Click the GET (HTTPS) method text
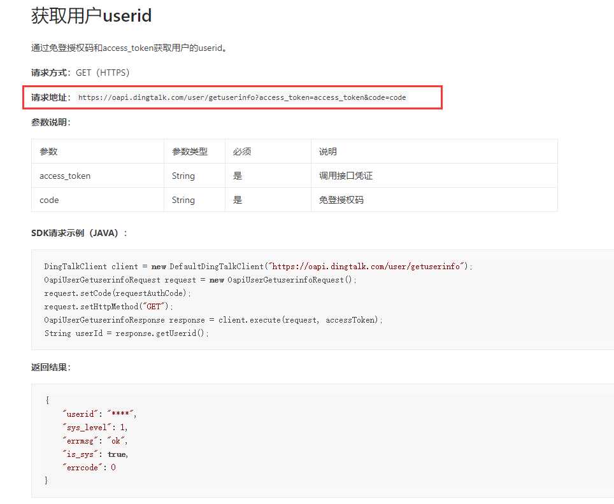This screenshot has width=614, height=504. (x=103, y=73)
